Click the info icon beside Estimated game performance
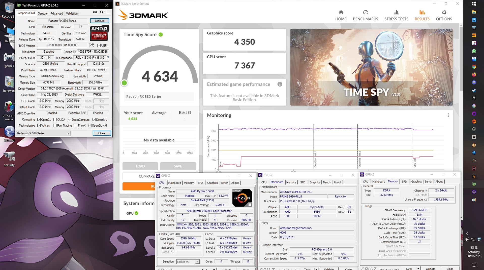The image size is (484, 270). click(x=280, y=84)
